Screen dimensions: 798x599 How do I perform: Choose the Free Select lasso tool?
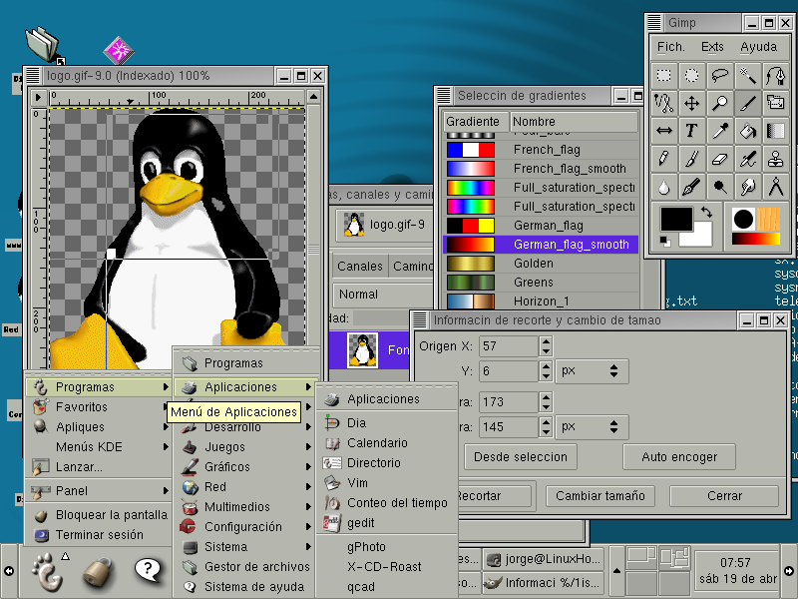click(x=719, y=76)
